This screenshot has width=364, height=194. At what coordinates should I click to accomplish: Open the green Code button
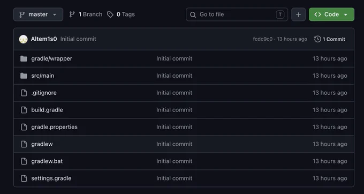click(x=331, y=14)
